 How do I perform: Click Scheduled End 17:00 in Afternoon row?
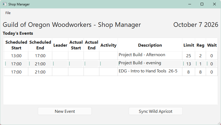pyautogui.click(x=40, y=56)
